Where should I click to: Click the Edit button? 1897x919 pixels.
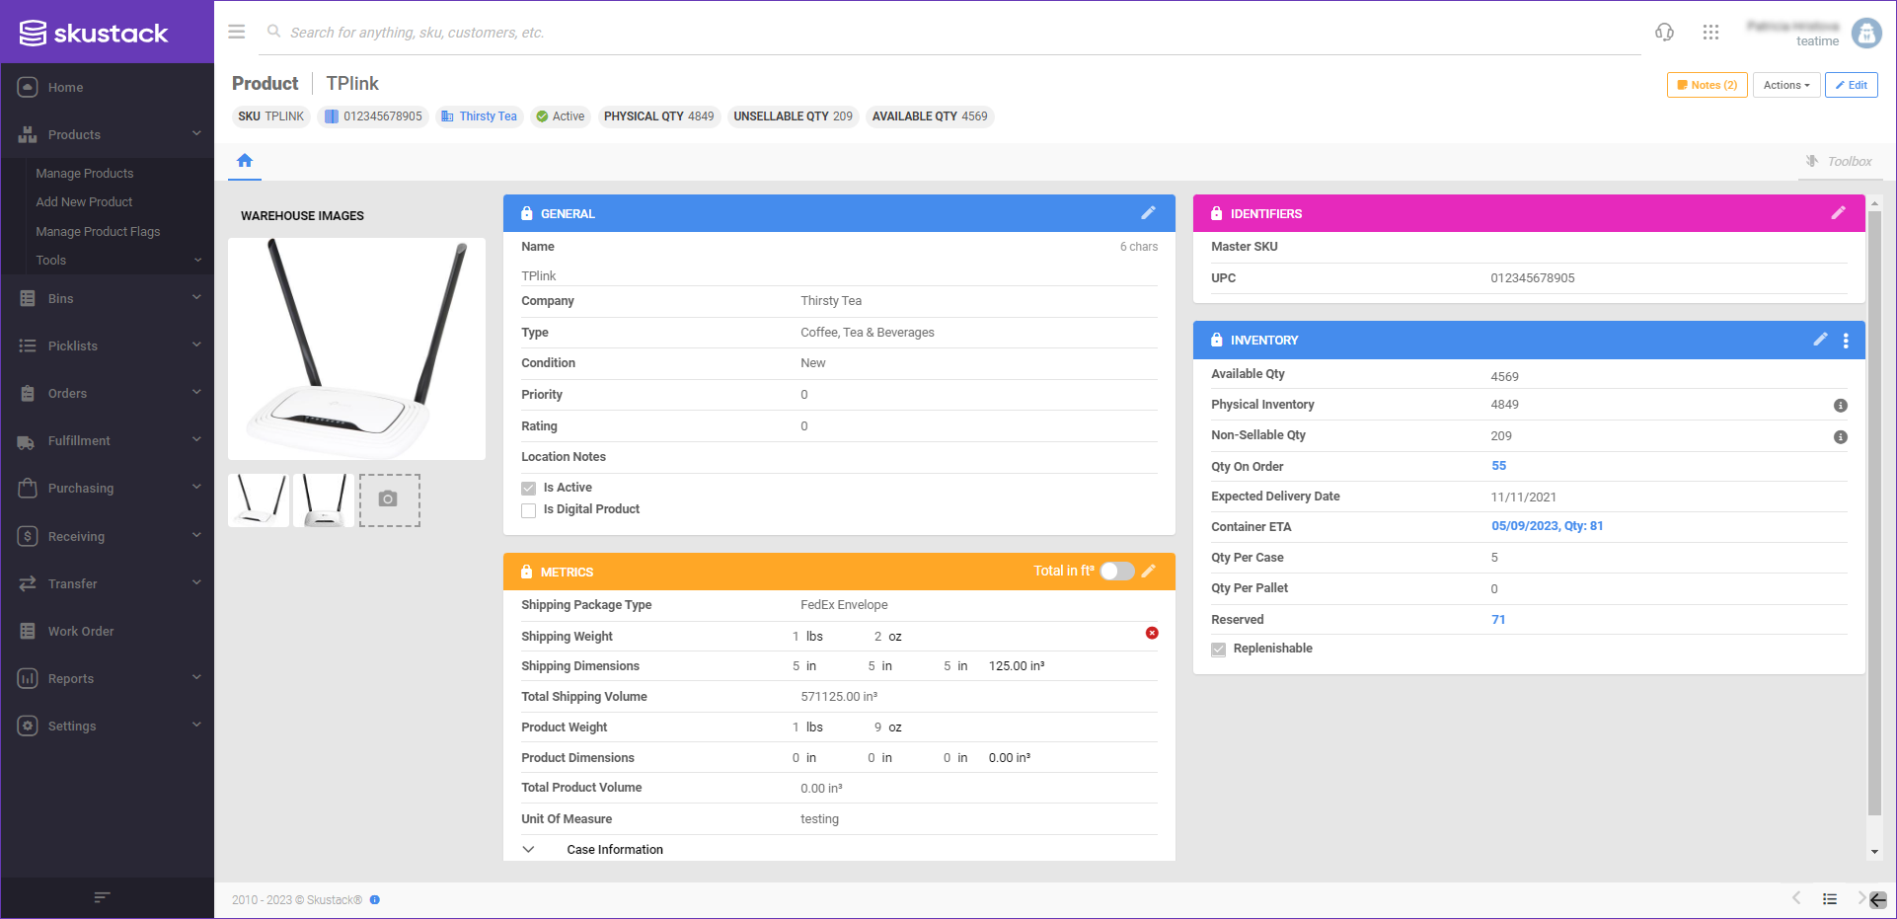tap(1852, 85)
